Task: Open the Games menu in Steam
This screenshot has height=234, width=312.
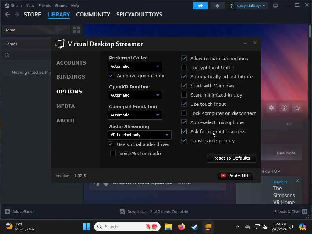Action: point(61,5)
